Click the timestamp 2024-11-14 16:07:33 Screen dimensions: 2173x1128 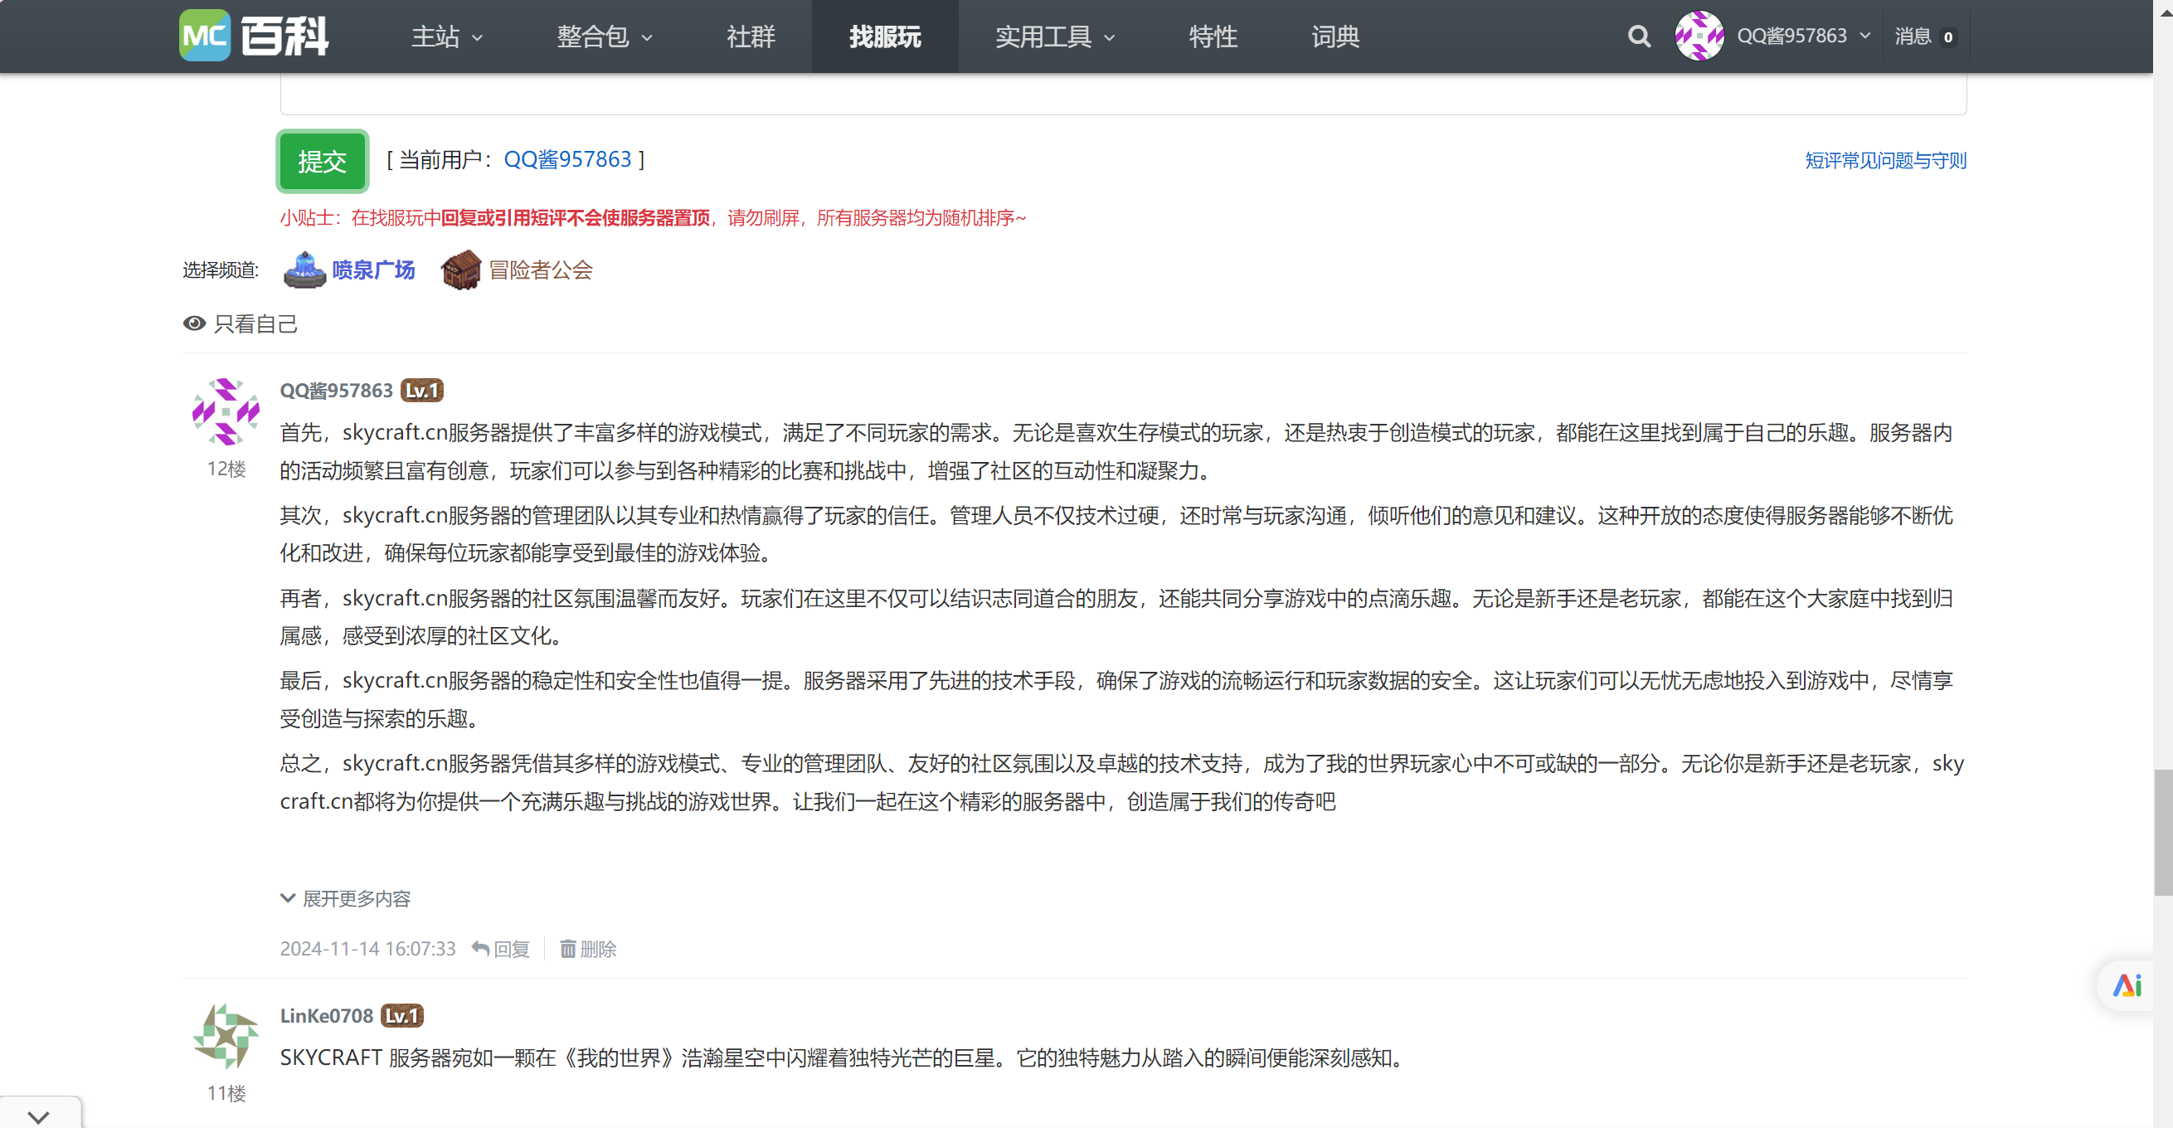pyautogui.click(x=367, y=949)
